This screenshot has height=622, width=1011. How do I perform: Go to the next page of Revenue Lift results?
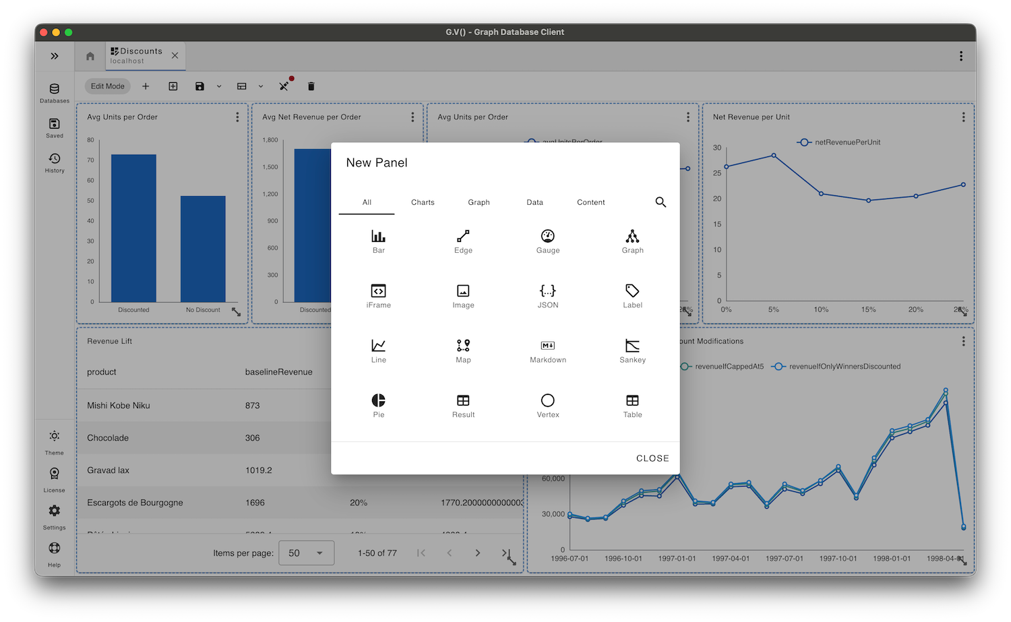point(478,553)
